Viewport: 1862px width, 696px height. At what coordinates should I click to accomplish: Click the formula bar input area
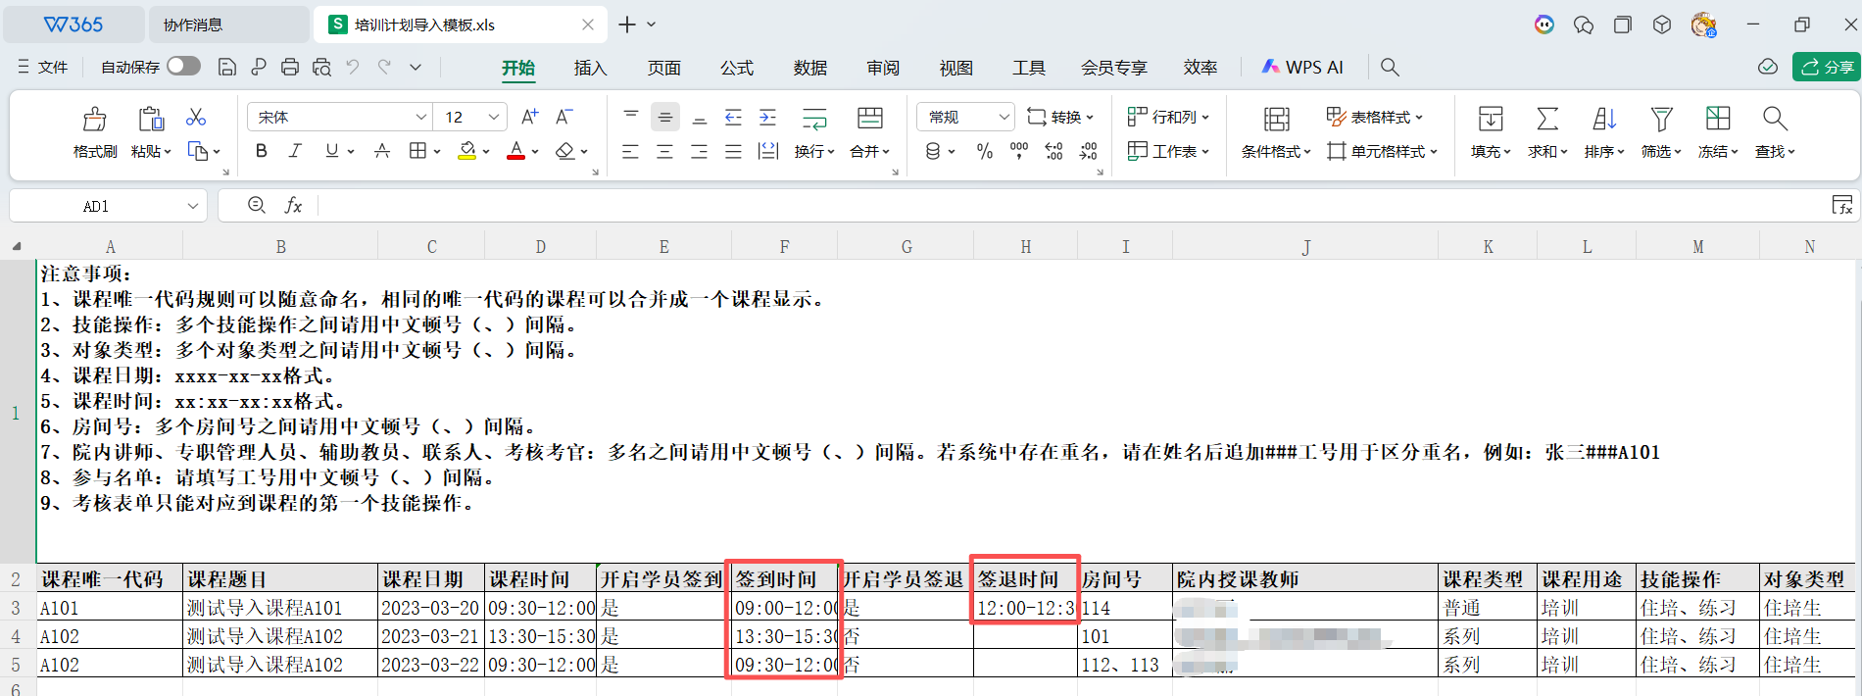click(1073, 205)
